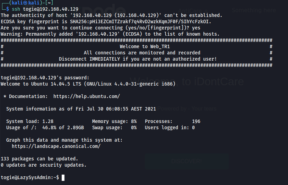Click the '0 updates are security updates' line
This screenshot has height=185, width=288.
click(x=43, y=165)
